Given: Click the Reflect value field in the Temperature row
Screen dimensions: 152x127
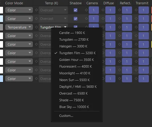Looking at the screenshot, I should (x=127, y=27).
